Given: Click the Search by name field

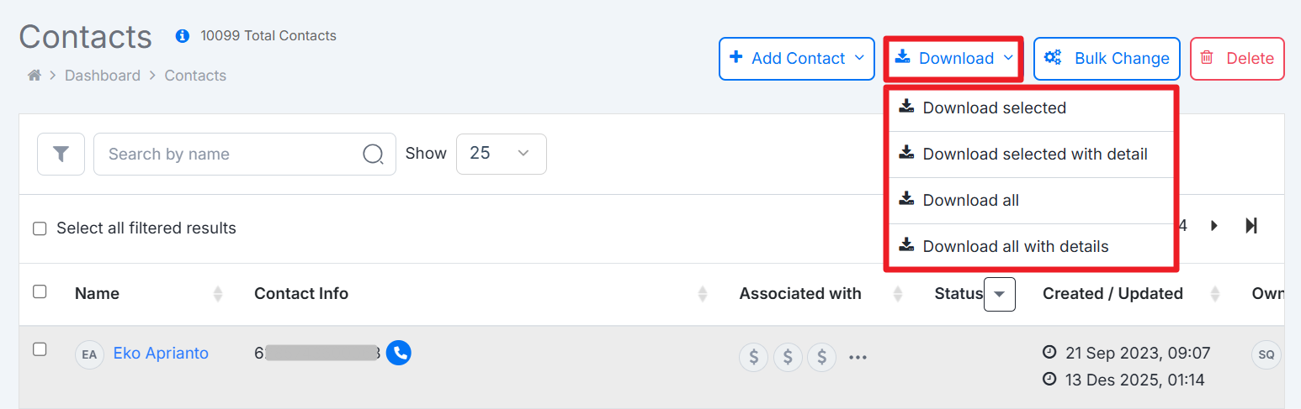Looking at the screenshot, I should (x=227, y=155).
